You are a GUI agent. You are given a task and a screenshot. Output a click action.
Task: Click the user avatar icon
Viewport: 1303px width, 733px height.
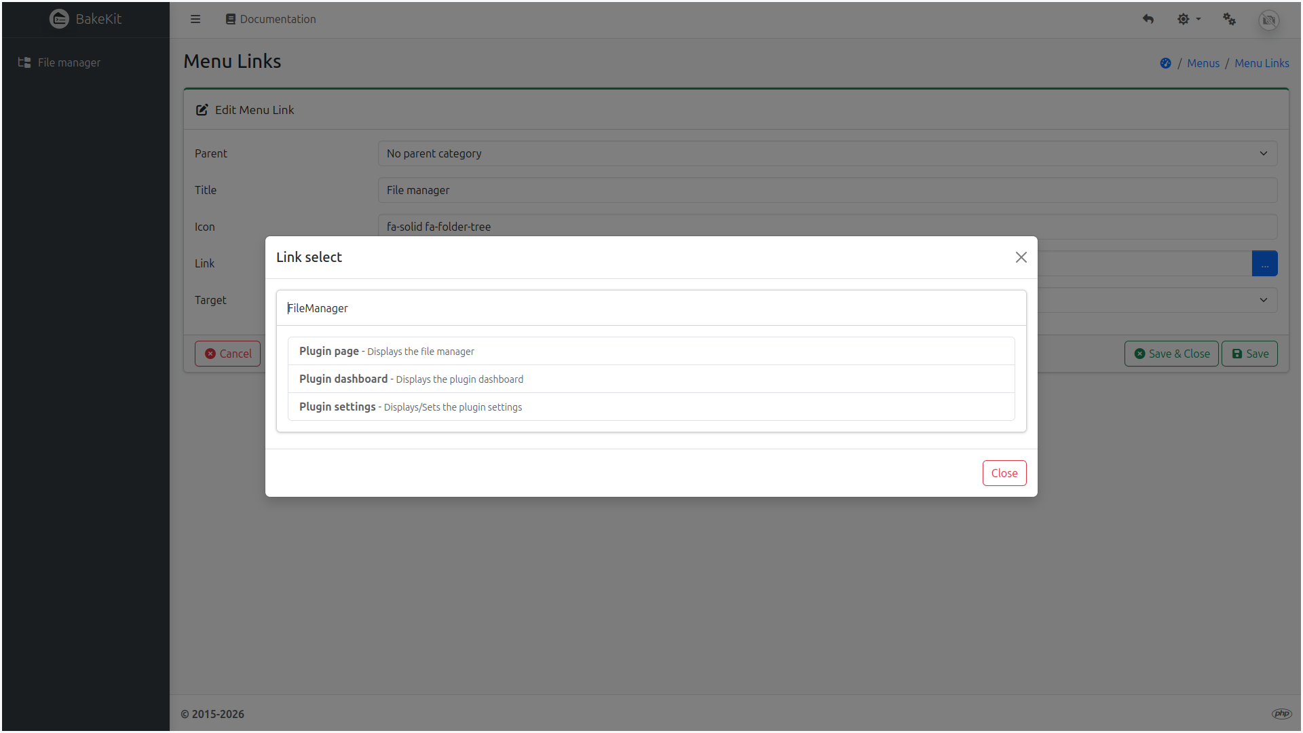click(1268, 20)
